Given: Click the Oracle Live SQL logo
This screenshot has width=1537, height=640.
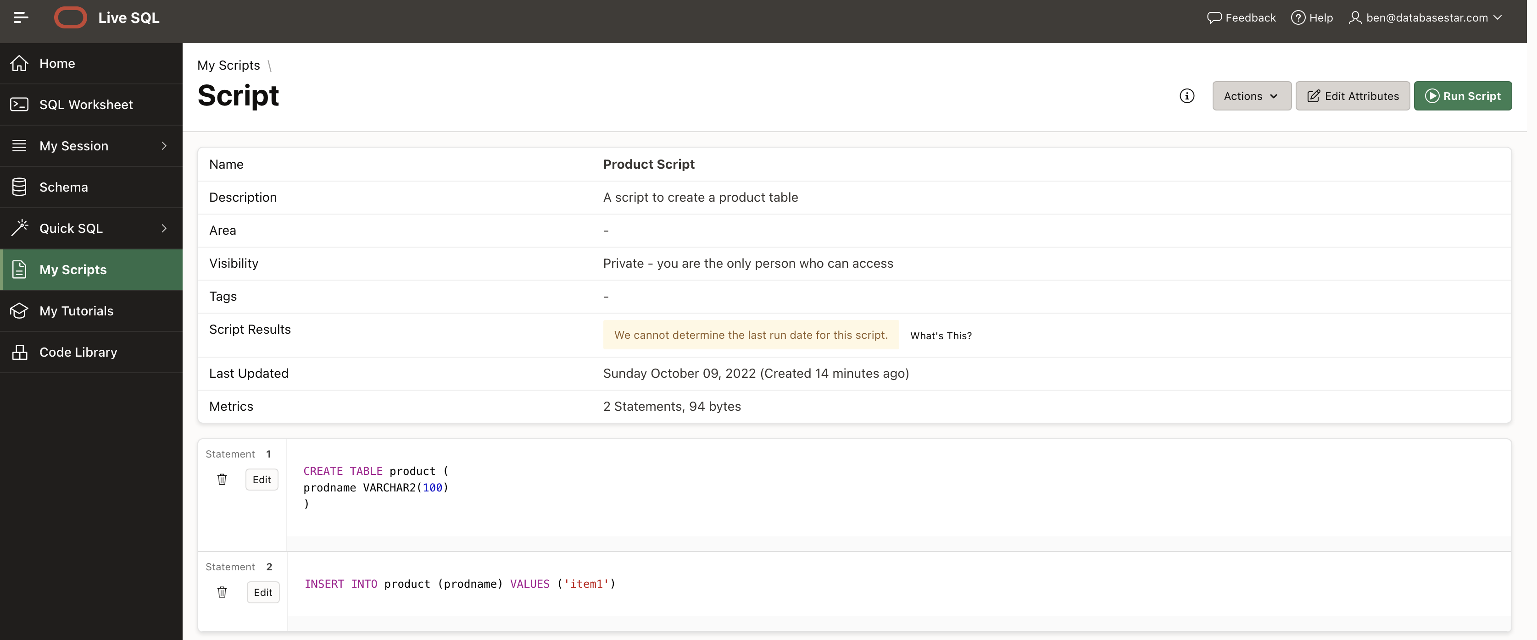Looking at the screenshot, I should click(x=70, y=18).
